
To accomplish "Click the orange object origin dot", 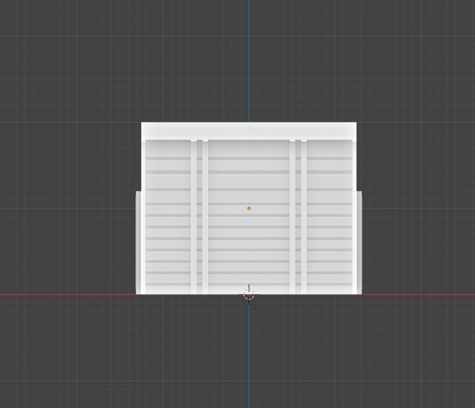I will point(249,208).
